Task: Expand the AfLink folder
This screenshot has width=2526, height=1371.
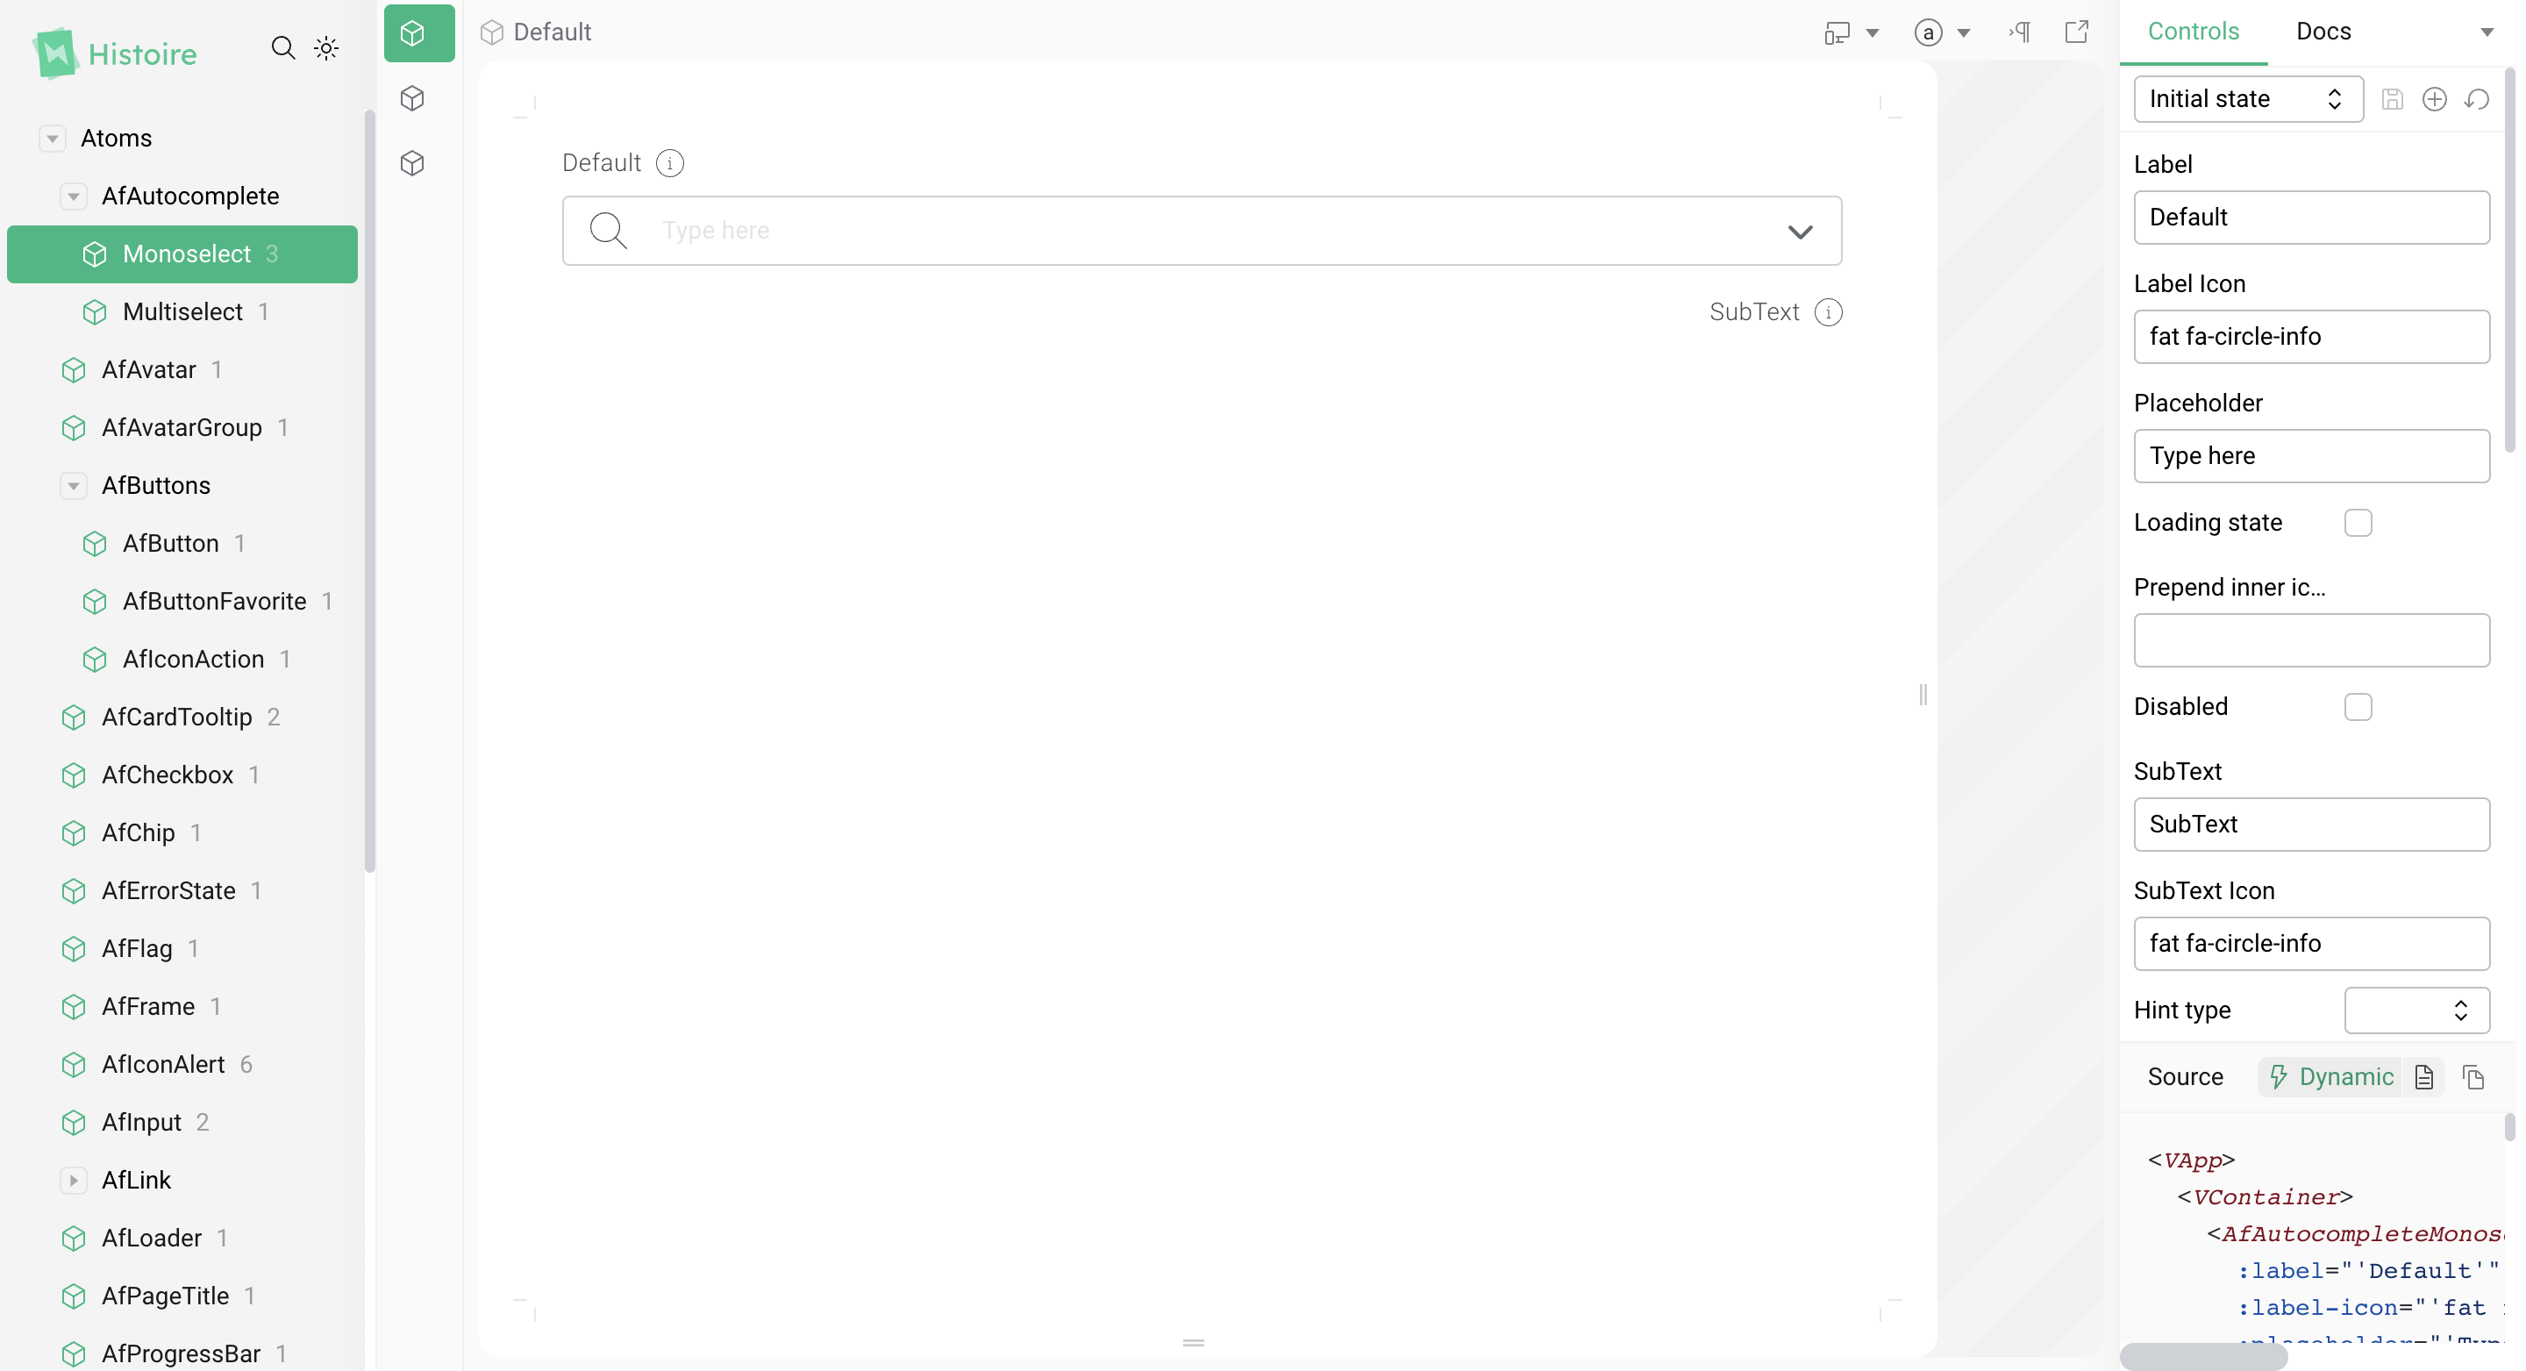Action: coord(74,1180)
